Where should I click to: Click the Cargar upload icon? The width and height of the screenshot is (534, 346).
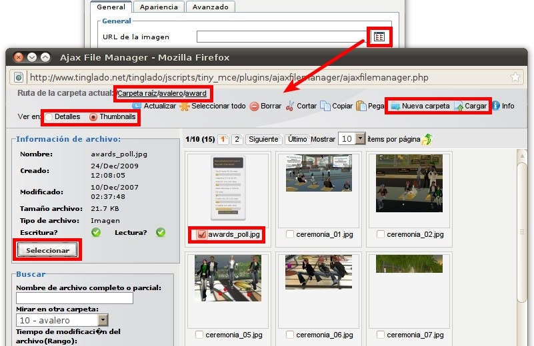459,106
